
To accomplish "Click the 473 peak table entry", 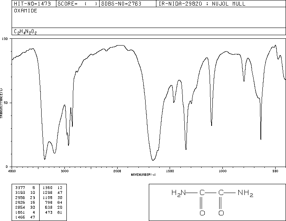I will (x=54, y=213).
